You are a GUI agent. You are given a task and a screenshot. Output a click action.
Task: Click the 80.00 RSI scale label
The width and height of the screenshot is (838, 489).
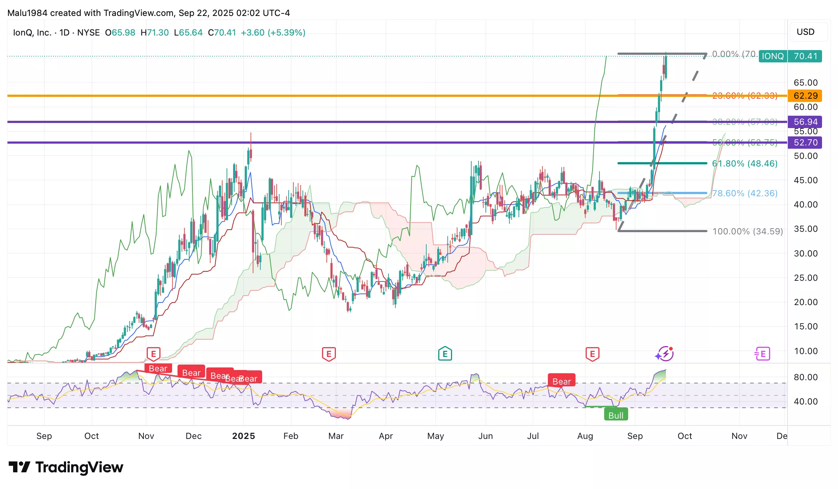[x=806, y=377]
